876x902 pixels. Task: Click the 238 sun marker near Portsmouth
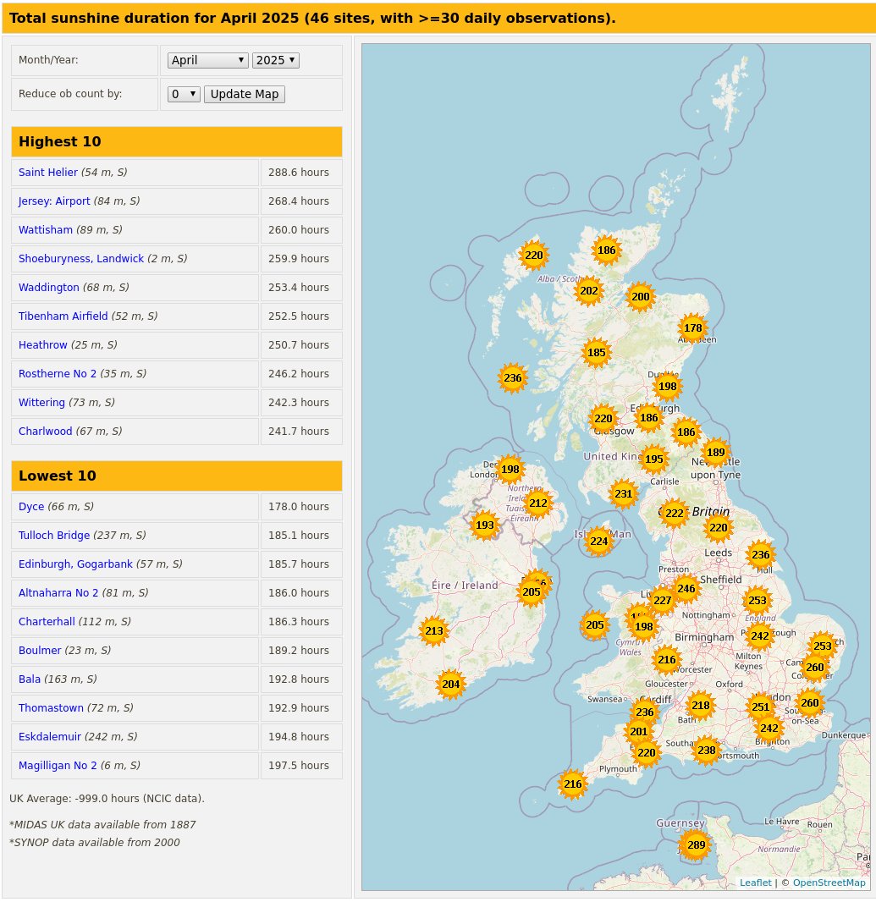click(x=707, y=750)
